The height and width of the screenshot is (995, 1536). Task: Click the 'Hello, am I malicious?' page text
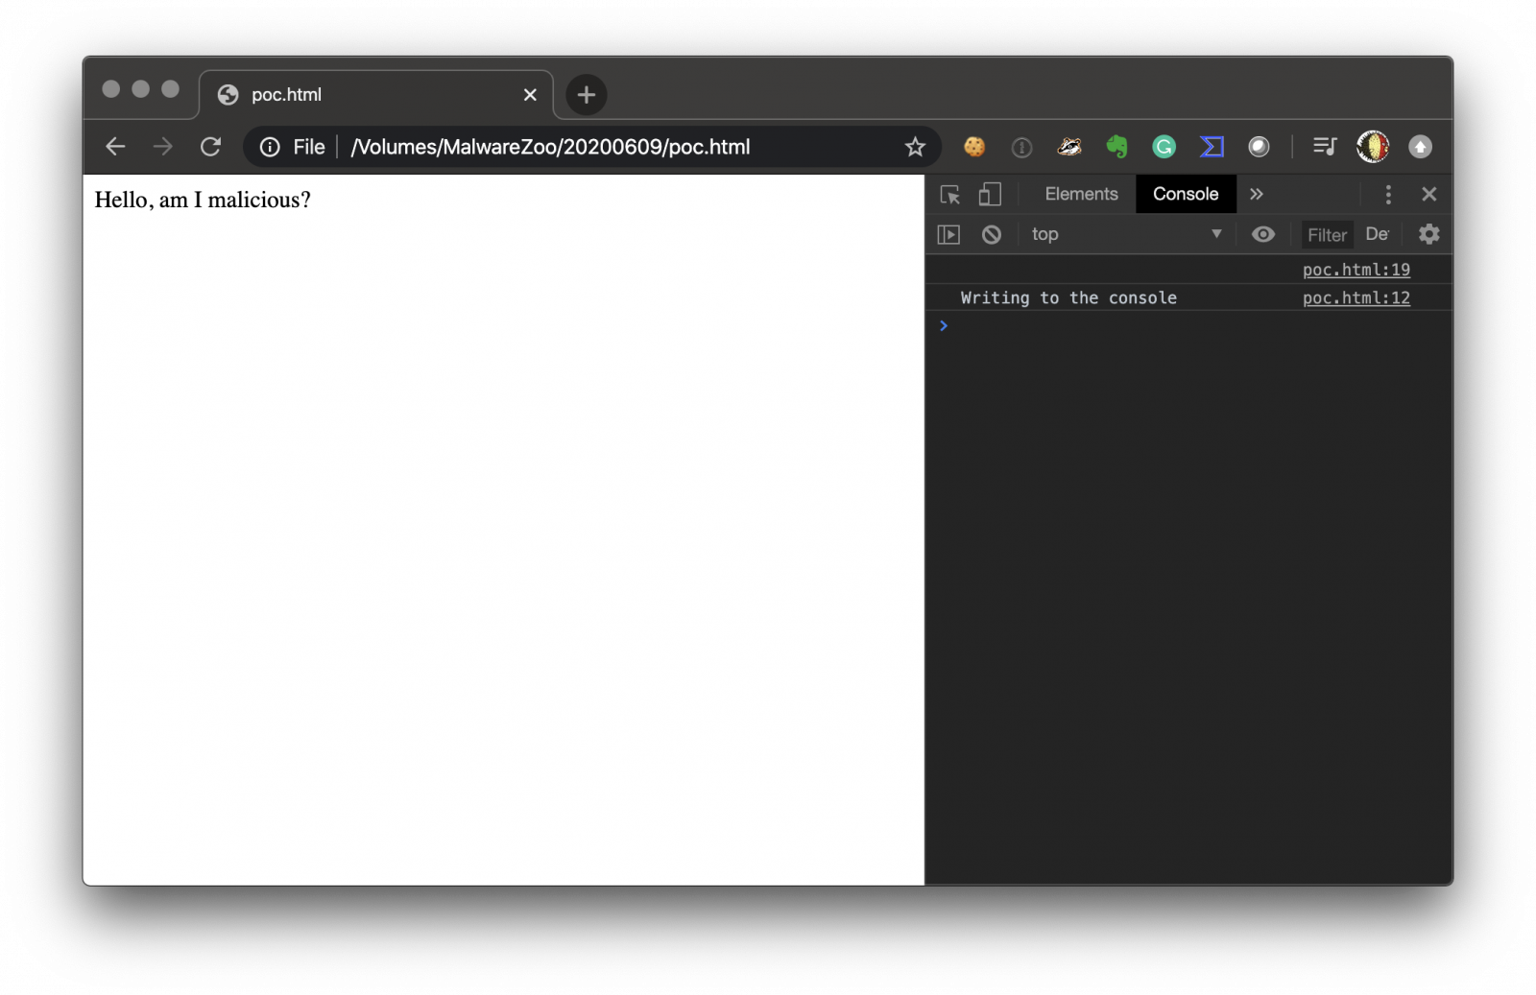tap(203, 200)
